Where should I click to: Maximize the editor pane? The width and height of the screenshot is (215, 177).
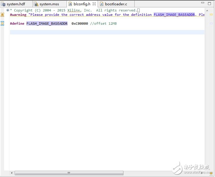point(209,4)
